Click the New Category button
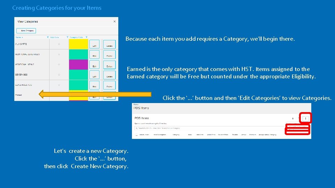The image size is (335, 188). point(26,31)
